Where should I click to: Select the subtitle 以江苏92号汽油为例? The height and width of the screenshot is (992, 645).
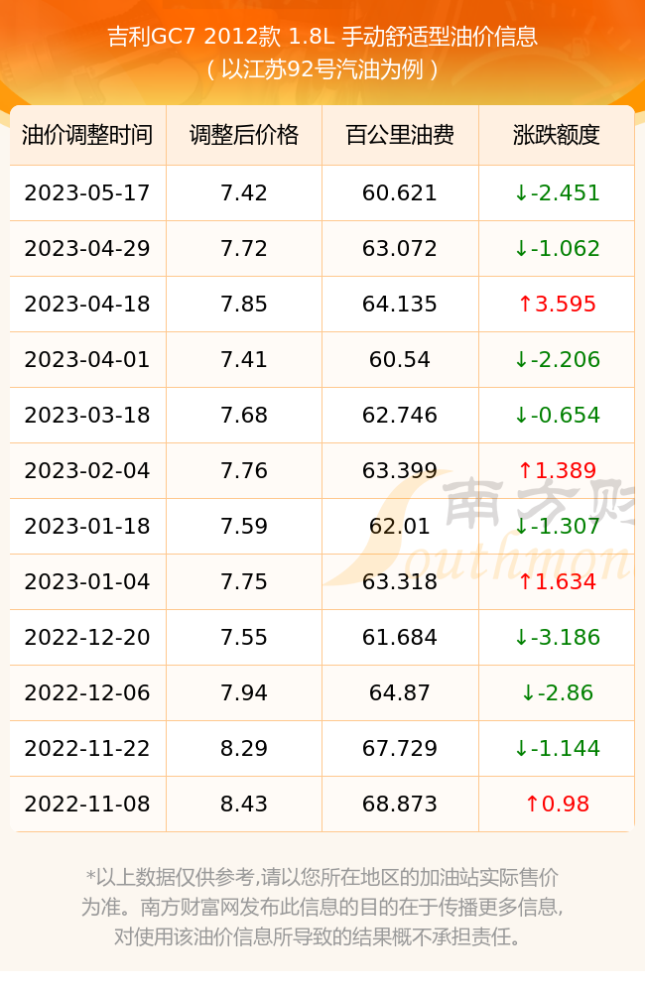pyautogui.click(x=322, y=69)
